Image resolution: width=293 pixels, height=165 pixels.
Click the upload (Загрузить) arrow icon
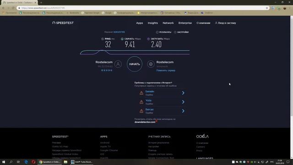coord(148,39)
